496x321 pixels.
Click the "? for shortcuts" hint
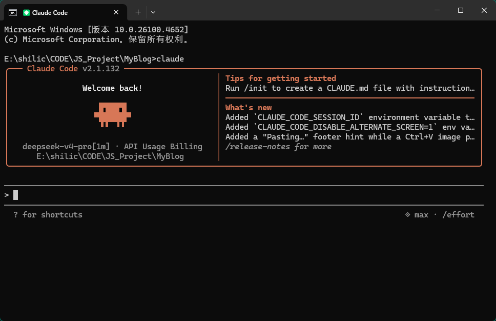(48, 215)
